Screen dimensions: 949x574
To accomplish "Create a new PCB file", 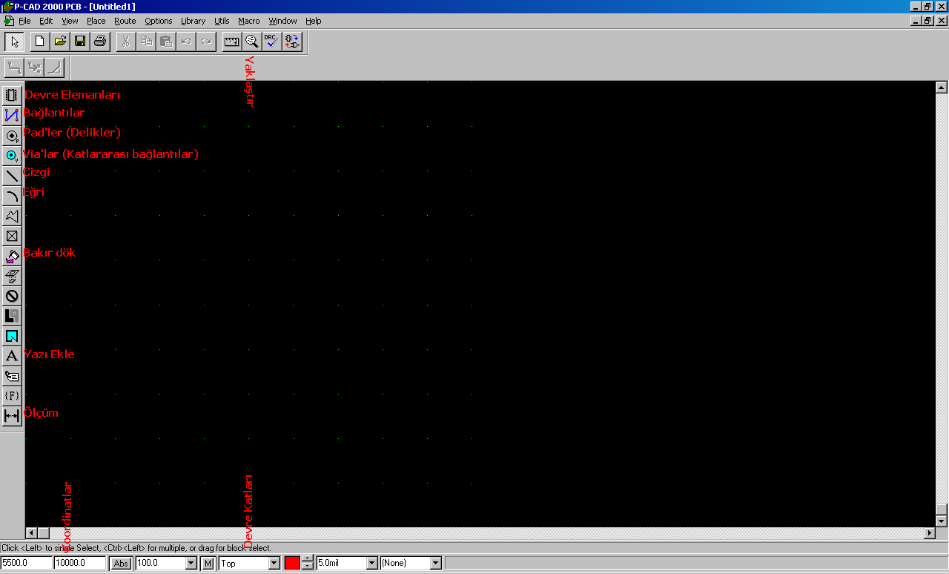I will pos(40,42).
